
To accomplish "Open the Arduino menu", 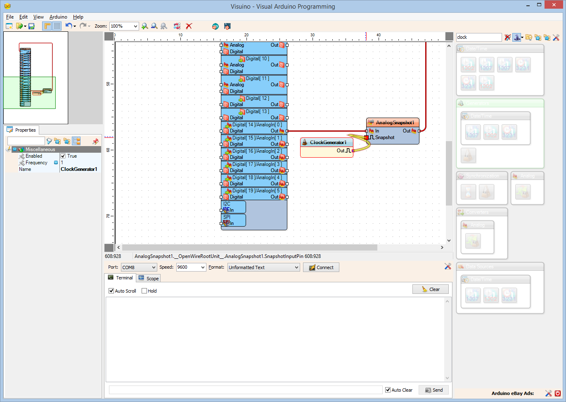I will click(58, 17).
